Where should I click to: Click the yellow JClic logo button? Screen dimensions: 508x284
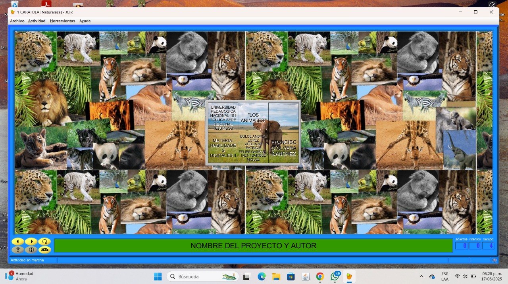tap(44, 250)
